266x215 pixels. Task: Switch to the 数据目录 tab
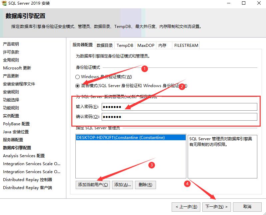105,45
